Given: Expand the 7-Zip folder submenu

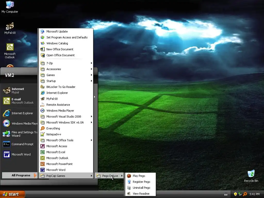Looking at the screenshot, I should [x=66, y=63].
